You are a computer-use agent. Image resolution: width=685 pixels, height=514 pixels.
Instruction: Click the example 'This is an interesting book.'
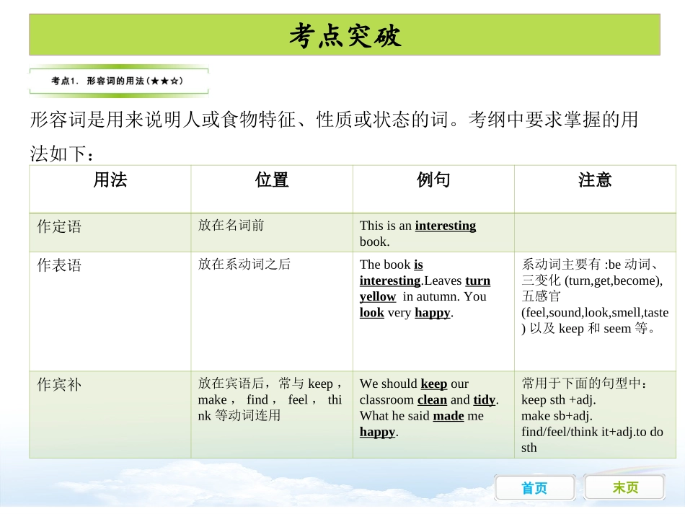point(417,234)
